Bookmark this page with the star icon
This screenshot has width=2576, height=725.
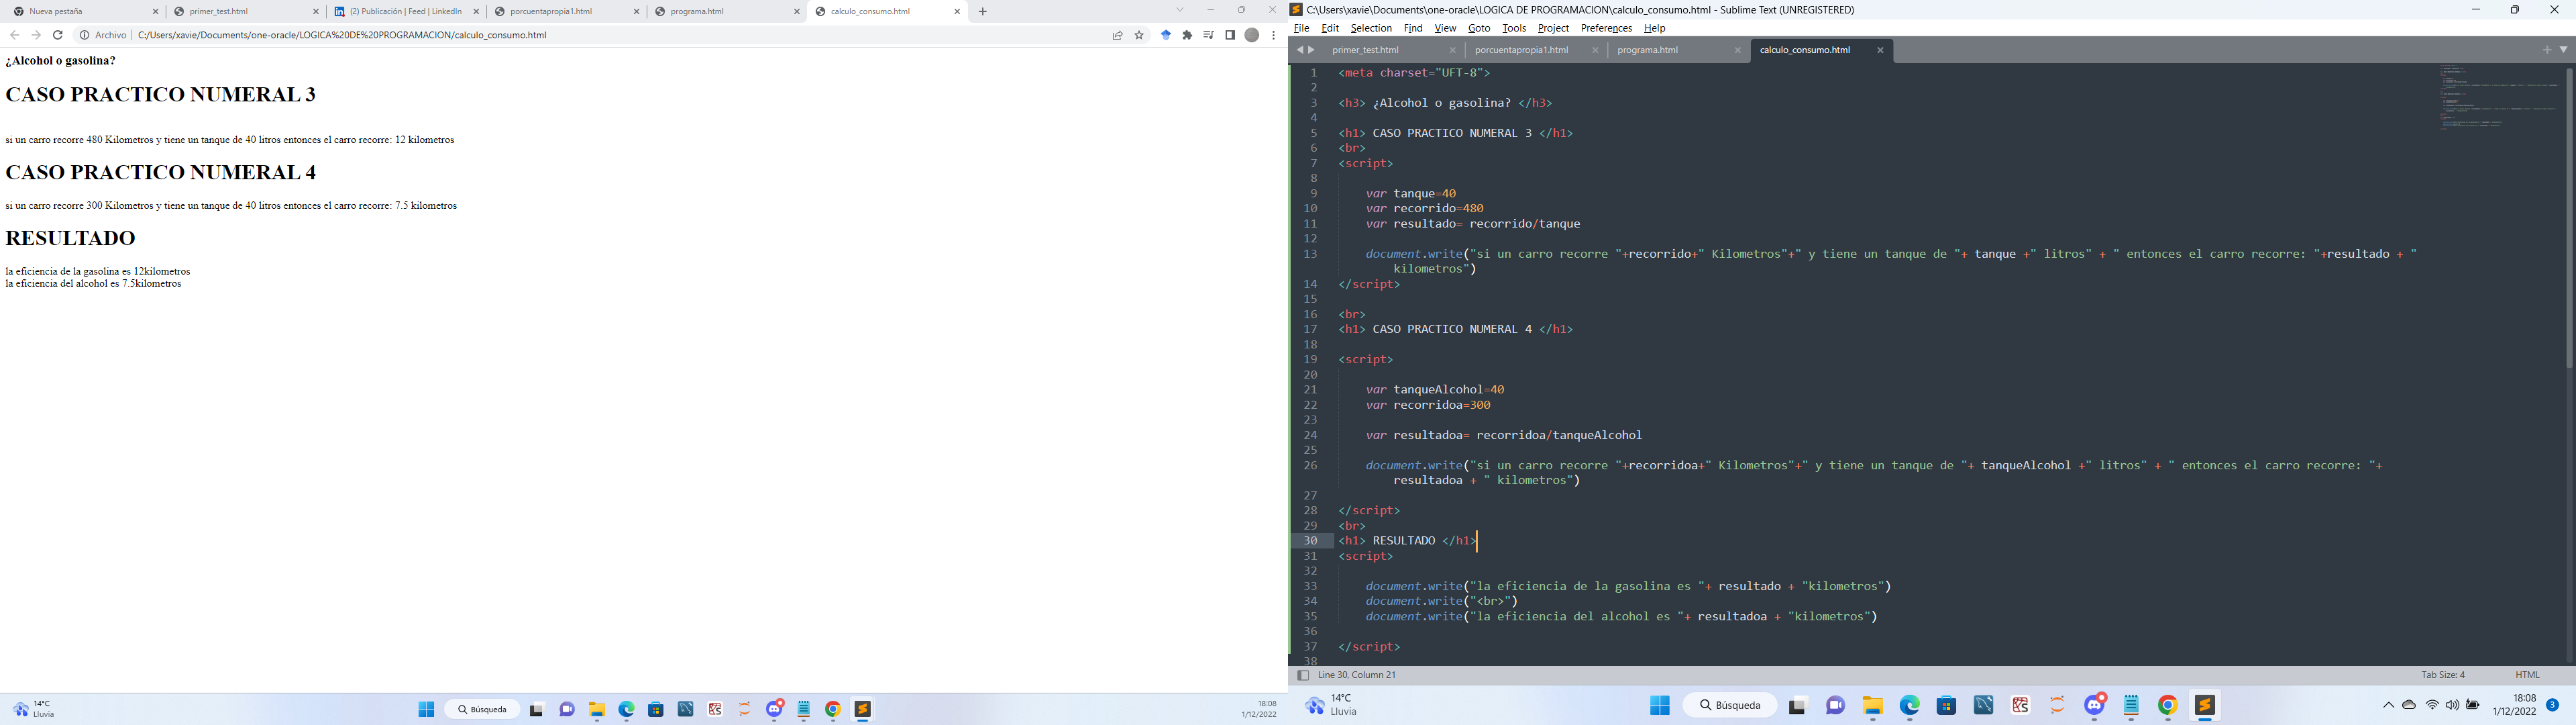point(1139,35)
